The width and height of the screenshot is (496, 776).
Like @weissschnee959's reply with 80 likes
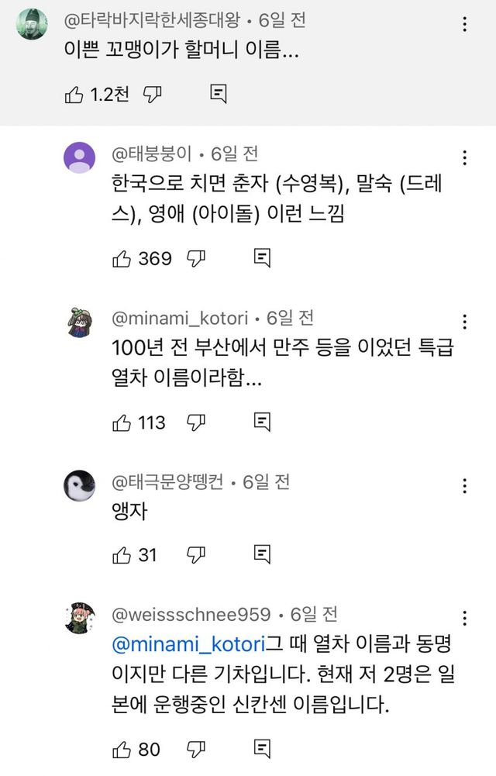coord(122,750)
